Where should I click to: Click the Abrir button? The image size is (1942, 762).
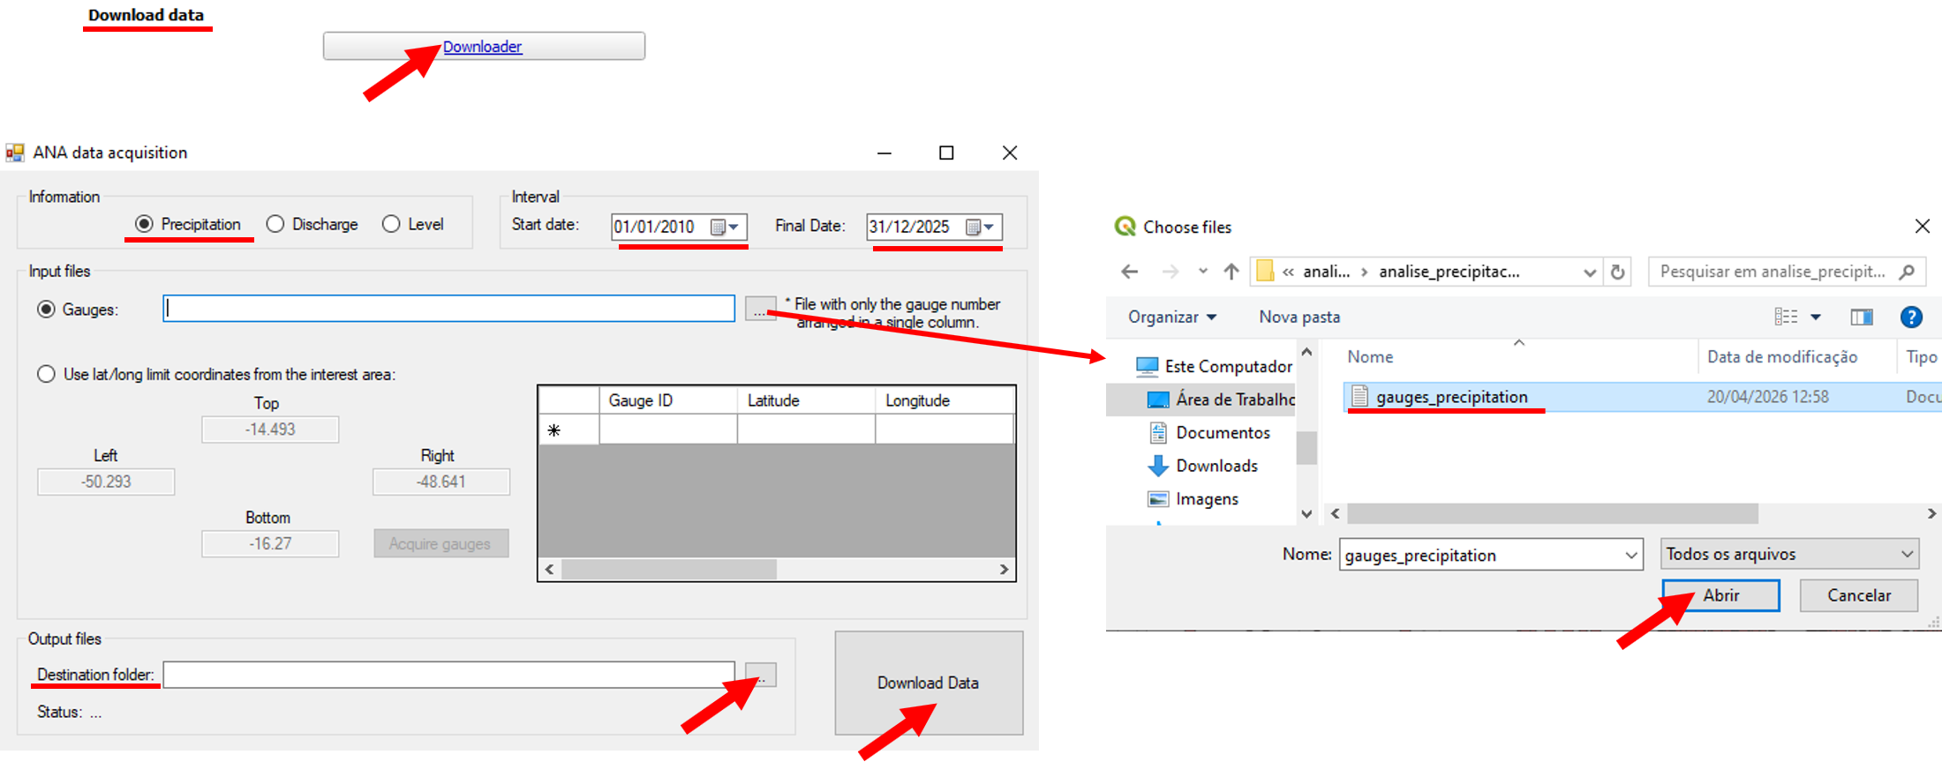point(1720,595)
